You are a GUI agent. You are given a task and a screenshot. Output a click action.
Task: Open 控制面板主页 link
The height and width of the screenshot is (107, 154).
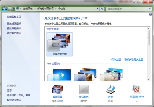[x=14, y=17]
